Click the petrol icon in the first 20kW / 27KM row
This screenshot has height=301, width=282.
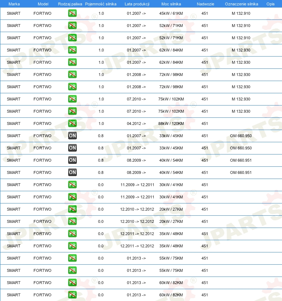click(x=72, y=209)
